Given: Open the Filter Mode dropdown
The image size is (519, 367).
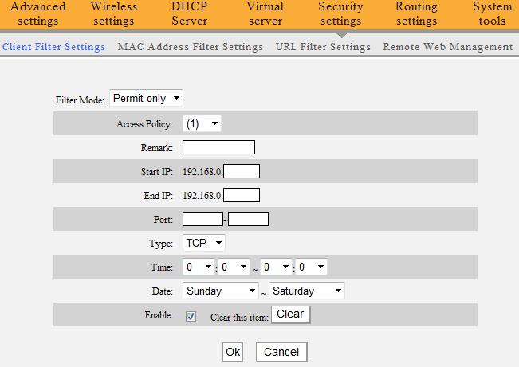Looking at the screenshot, I should [x=147, y=99].
